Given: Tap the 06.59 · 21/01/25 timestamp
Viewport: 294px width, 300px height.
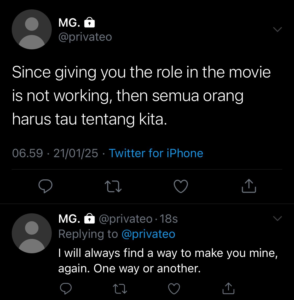Looking at the screenshot, I should click(55, 153).
